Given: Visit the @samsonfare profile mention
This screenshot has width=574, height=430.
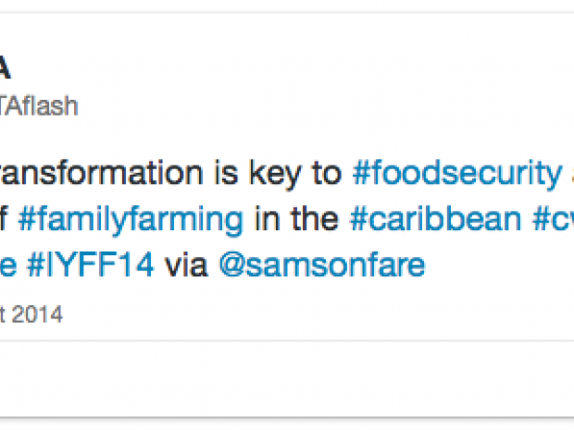Looking at the screenshot, I should [321, 266].
